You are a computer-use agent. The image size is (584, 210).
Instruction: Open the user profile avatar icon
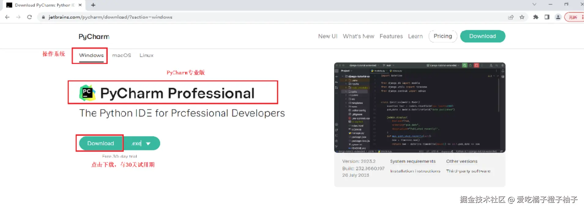click(558, 17)
